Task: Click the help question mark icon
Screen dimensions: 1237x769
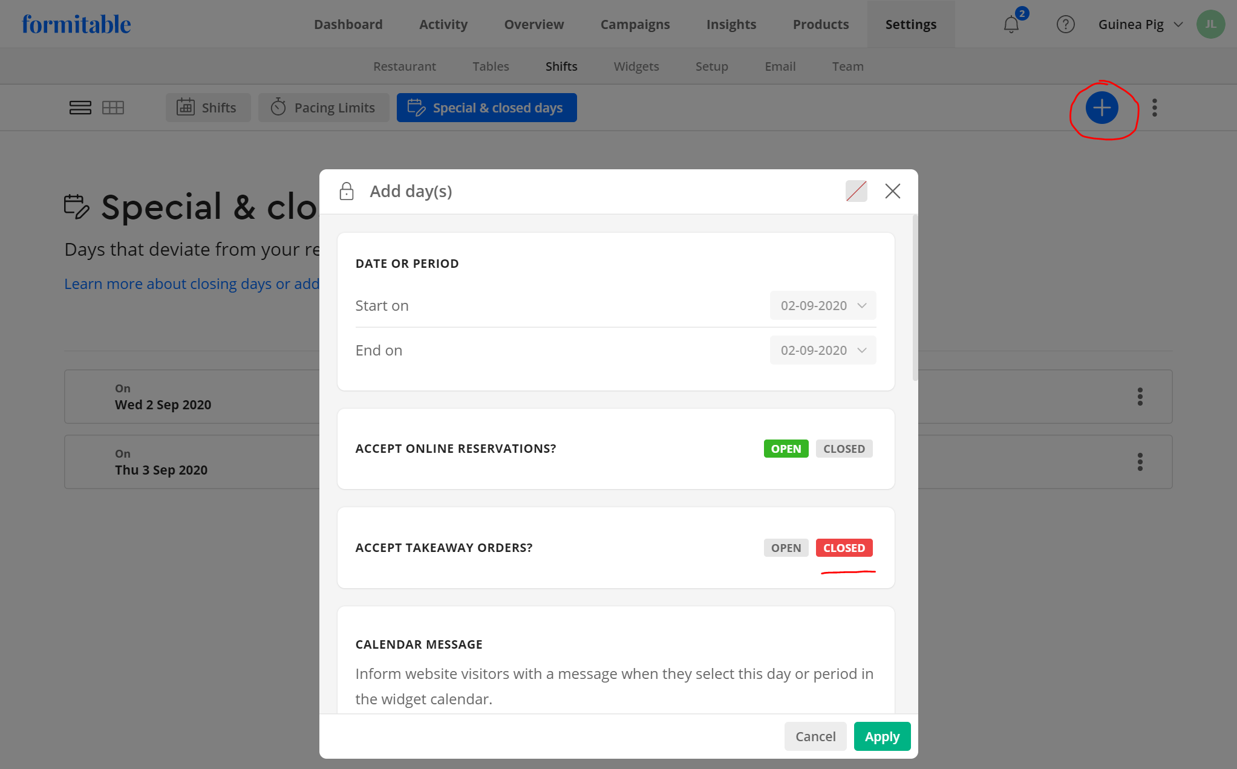Action: pyautogui.click(x=1065, y=24)
